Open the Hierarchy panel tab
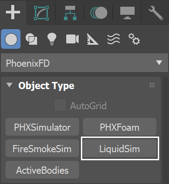The image size is (169, 184). point(70,13)
